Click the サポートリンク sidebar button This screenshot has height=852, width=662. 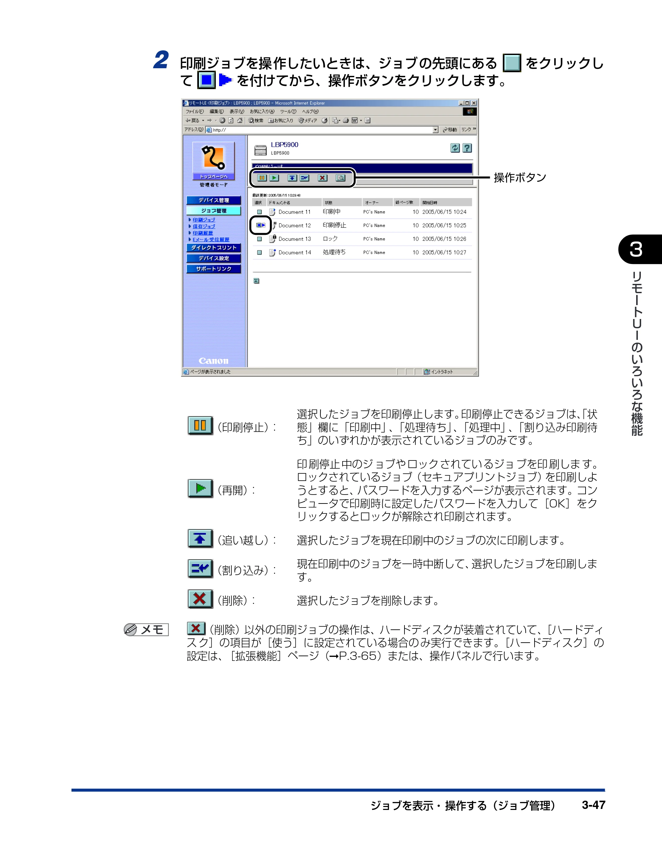[213, 269]
